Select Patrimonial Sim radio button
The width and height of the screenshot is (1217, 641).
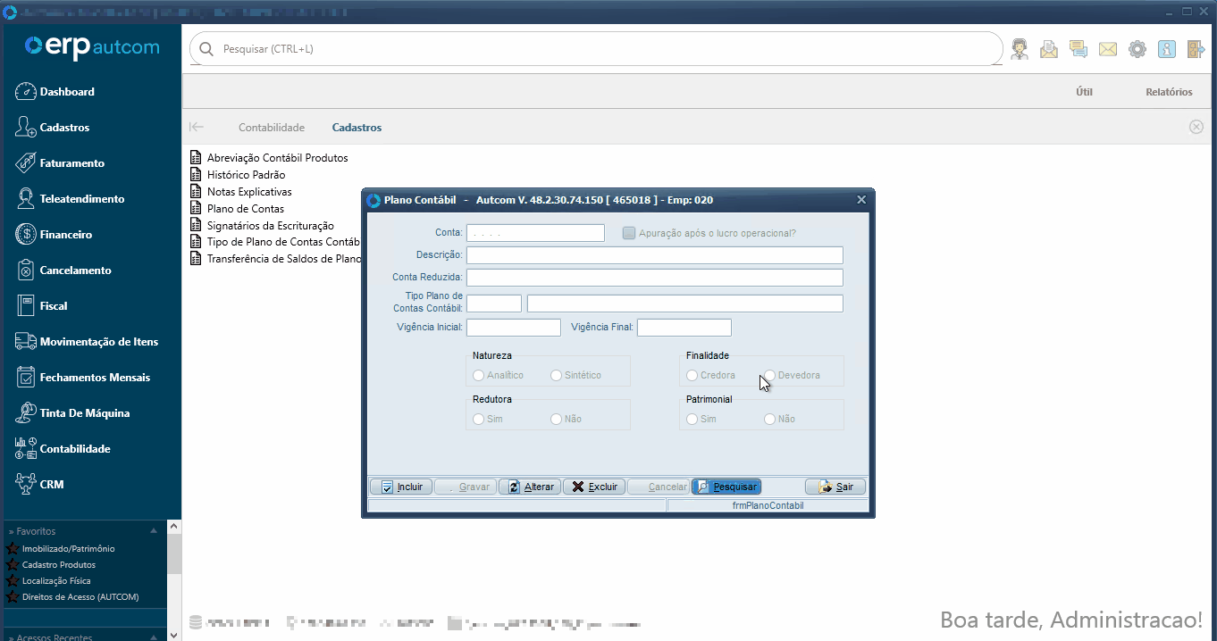692,419
